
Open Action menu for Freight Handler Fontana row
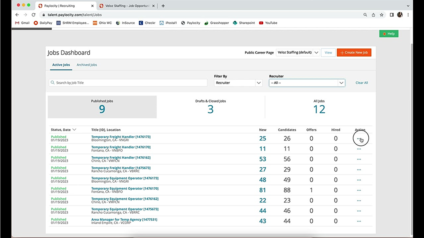tap(359, 149)
